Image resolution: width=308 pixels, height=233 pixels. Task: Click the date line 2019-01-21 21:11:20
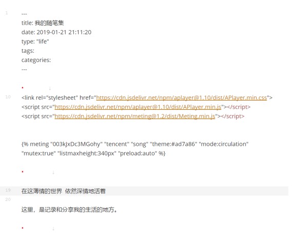pyautogui.click(x=56, y=32)
